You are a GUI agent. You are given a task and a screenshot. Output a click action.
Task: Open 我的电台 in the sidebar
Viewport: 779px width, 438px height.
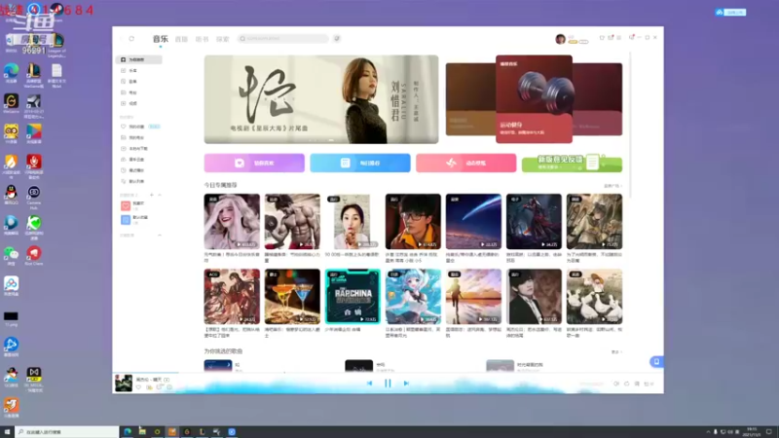point(138,137)
